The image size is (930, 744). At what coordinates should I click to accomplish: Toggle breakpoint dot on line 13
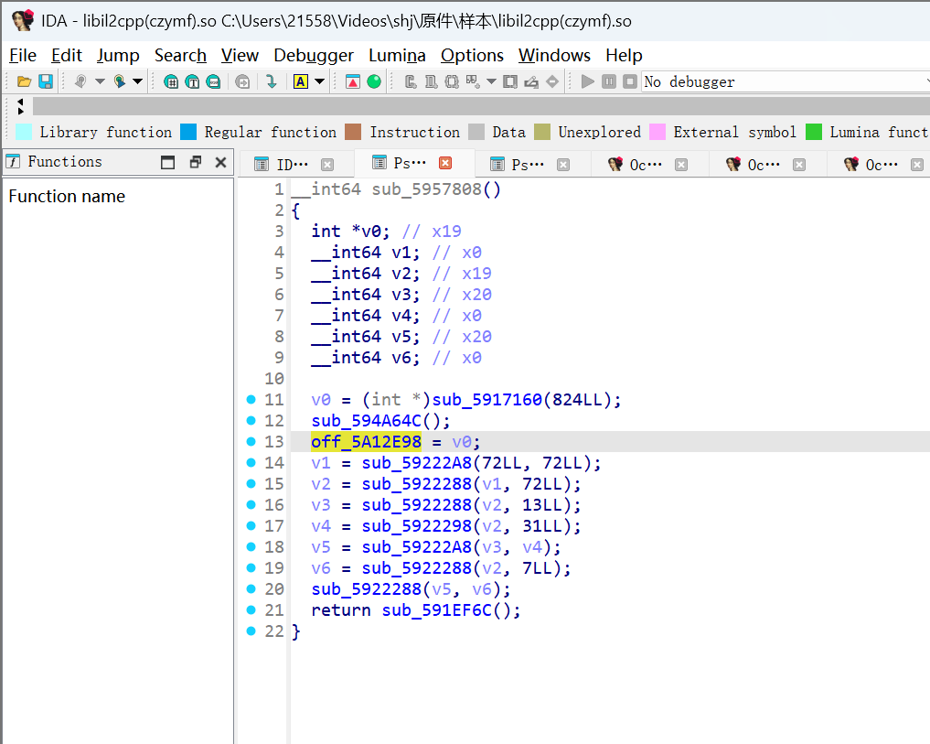coord(251,442)
